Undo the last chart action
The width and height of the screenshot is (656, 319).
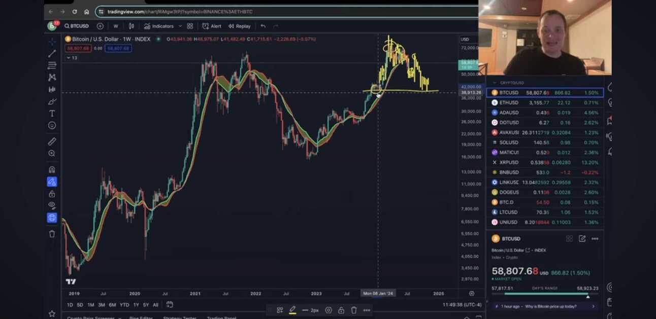point(263,26)
